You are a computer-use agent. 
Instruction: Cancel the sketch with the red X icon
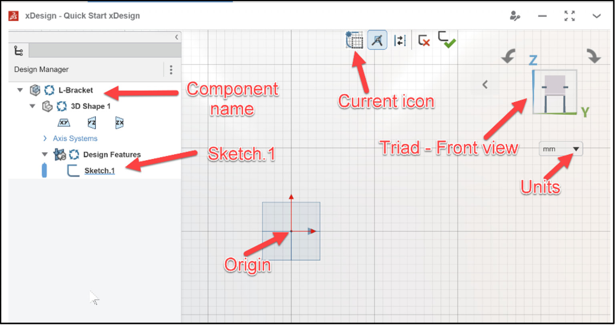pos(423,40)
